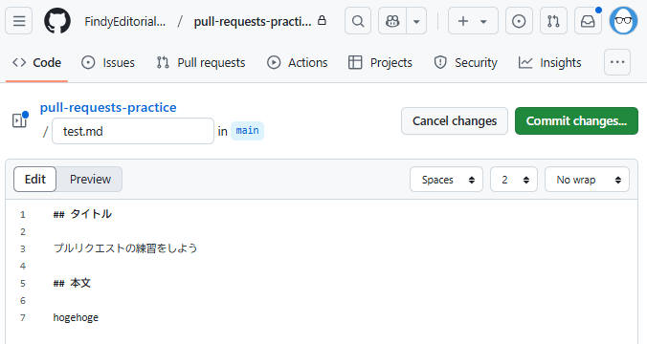The height and width of the screenshot is (344, 647).
Task: Click Cancel changes button
Action: pos(455,121)
